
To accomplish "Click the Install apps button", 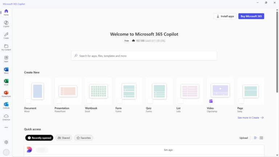I will coord(225,16).
